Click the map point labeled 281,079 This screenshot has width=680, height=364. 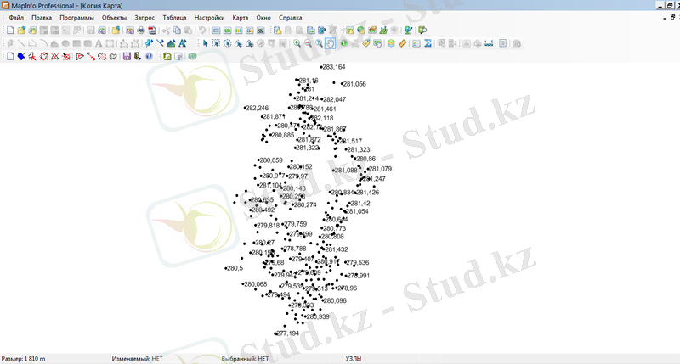coord(368,169)
